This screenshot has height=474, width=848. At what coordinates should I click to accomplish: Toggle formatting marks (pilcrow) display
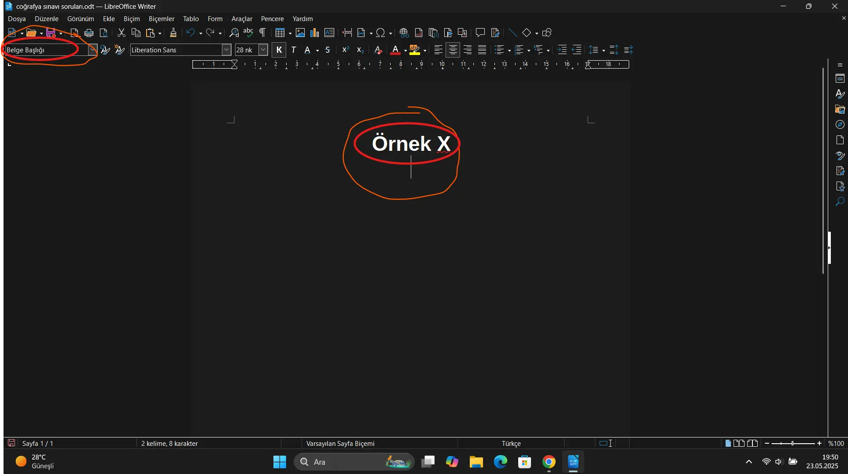(x=262, y=33)
